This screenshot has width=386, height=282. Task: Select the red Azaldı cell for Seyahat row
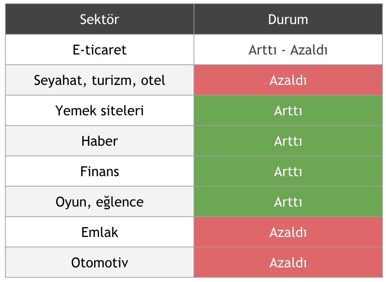click(x=288, y=80)
